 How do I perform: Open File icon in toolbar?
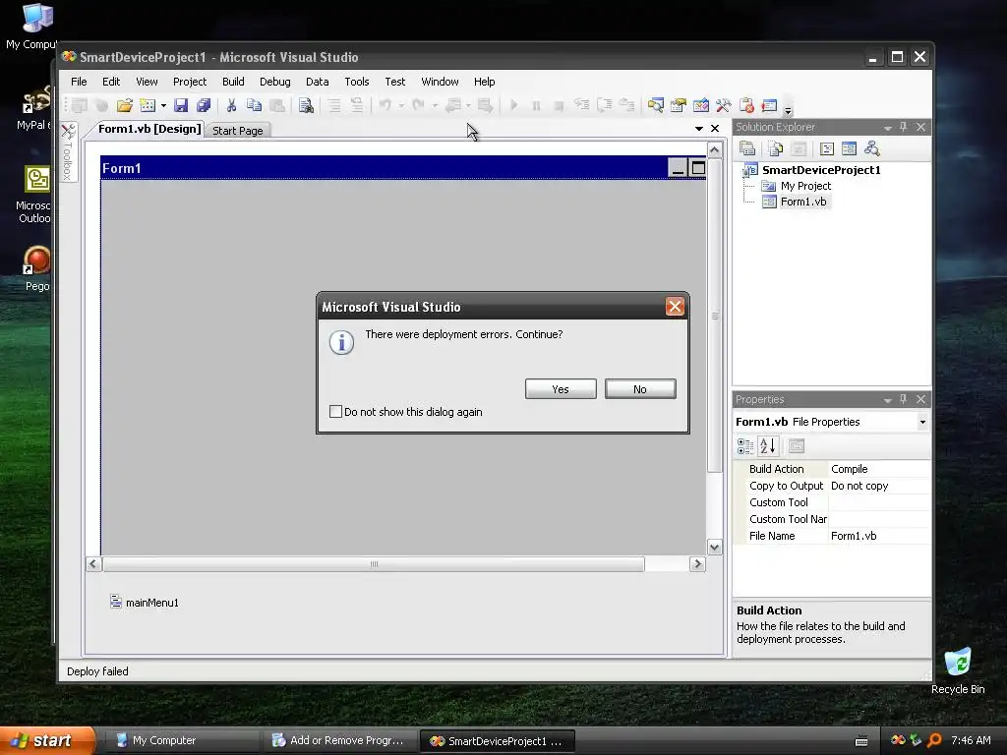tap(125, 105)
